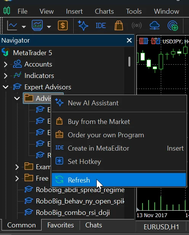
Task: Open the View menu
Action: point(46,11)
